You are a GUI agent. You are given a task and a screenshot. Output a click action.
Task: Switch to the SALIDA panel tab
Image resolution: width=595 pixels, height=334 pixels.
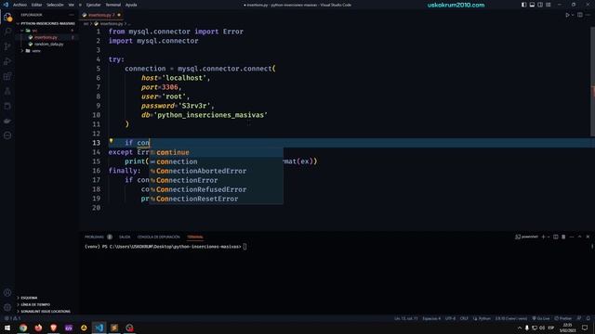click(125, 238)
